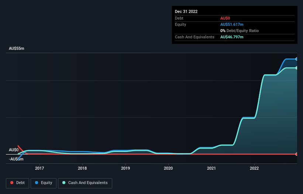Select the 2018 axis label

(x=82, y=168)
